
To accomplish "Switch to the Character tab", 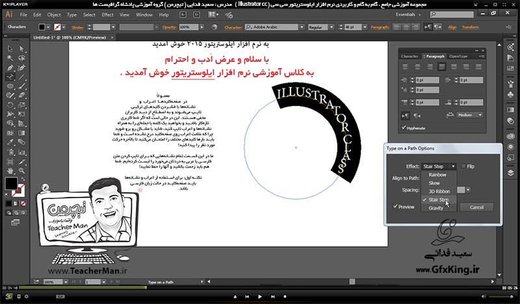I will (x=409, y=57).
